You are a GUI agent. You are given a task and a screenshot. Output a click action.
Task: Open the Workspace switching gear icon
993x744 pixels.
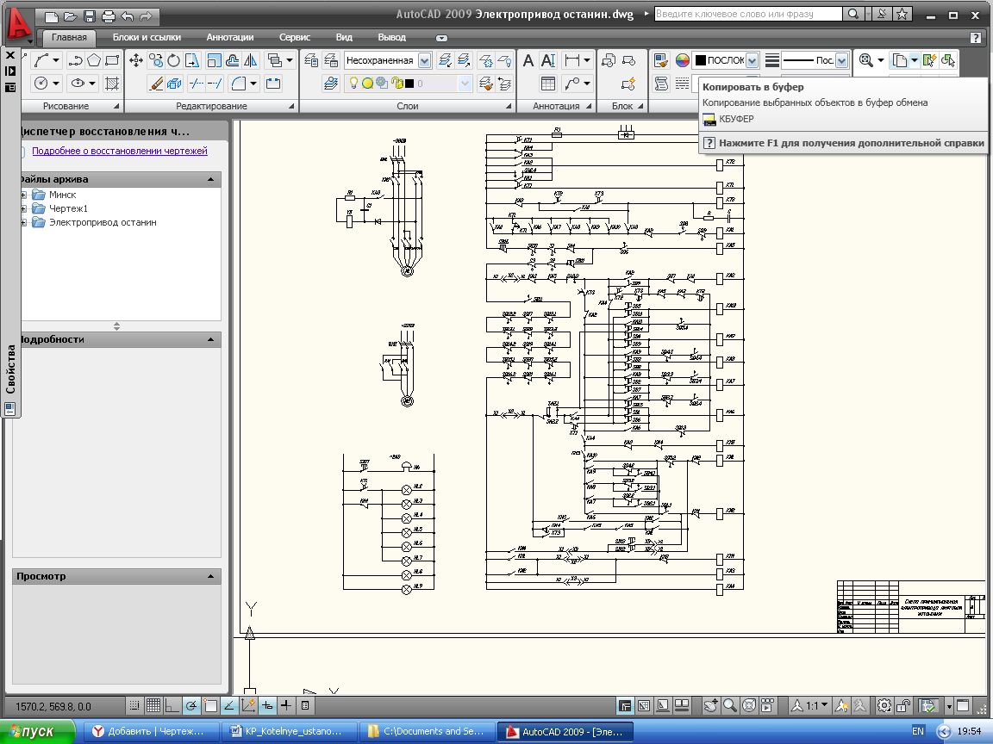[884, 705]
